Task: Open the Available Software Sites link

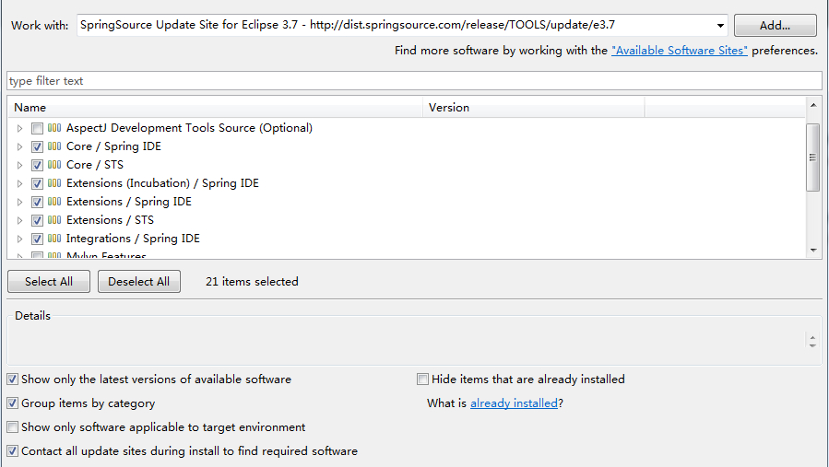Action: tap(680, 51)
